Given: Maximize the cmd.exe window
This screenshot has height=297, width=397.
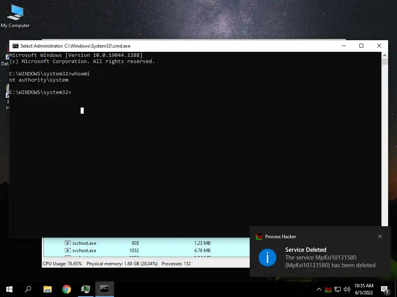Looking at the screenshot, I should pos(361,46).
